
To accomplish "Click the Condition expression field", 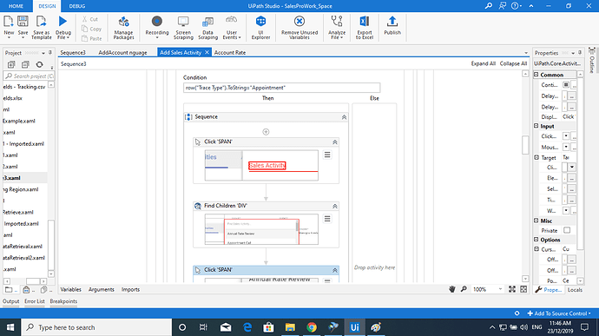I will coord(281,88).
